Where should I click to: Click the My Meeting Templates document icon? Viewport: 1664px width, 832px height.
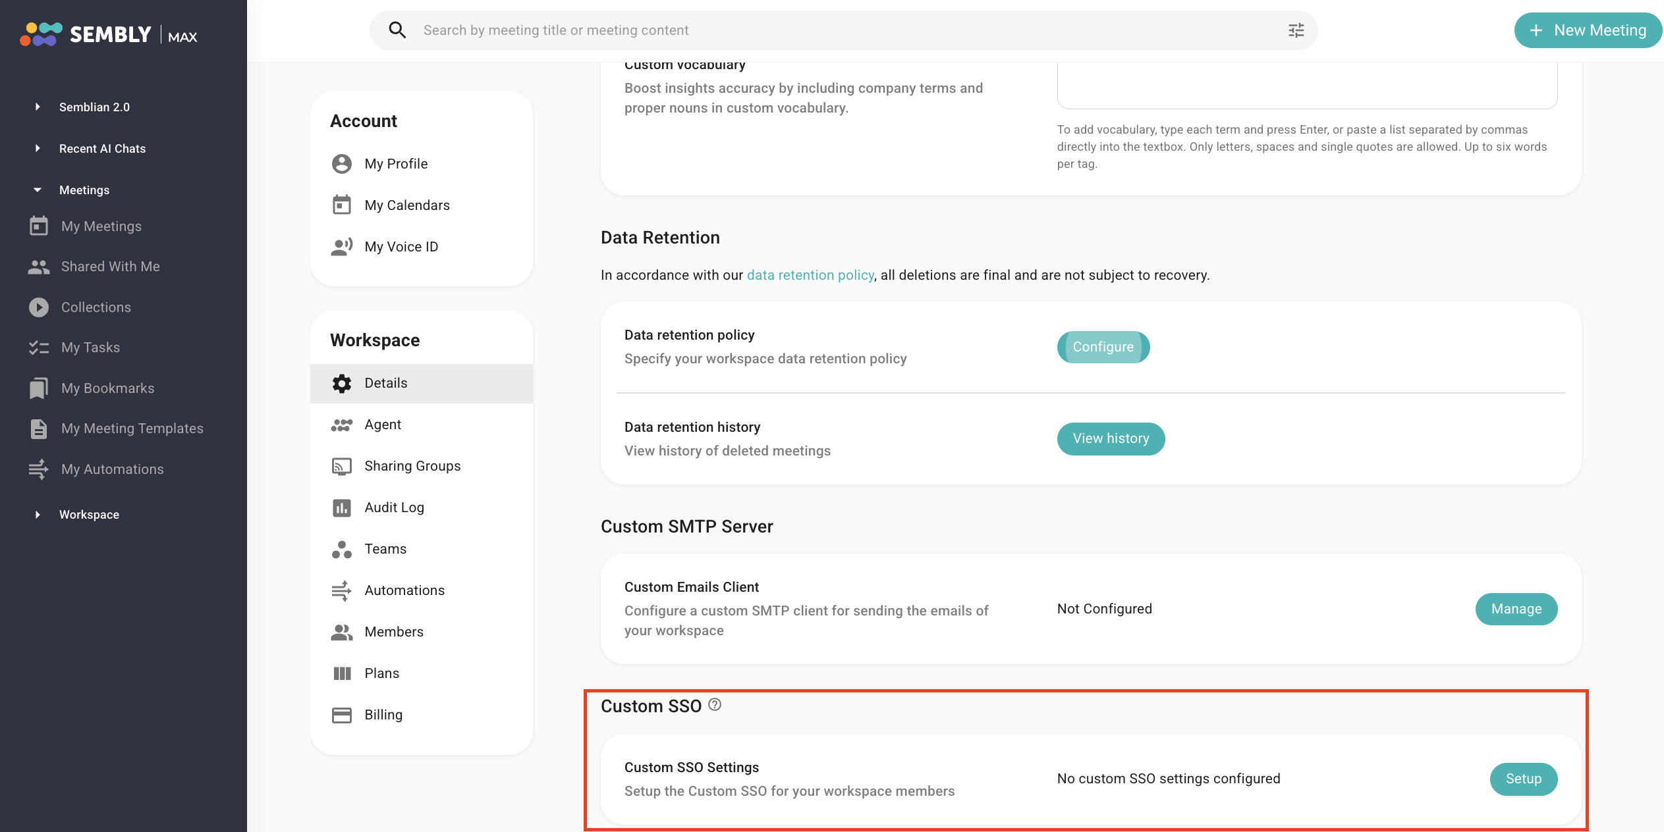click(x=39, y=429)
